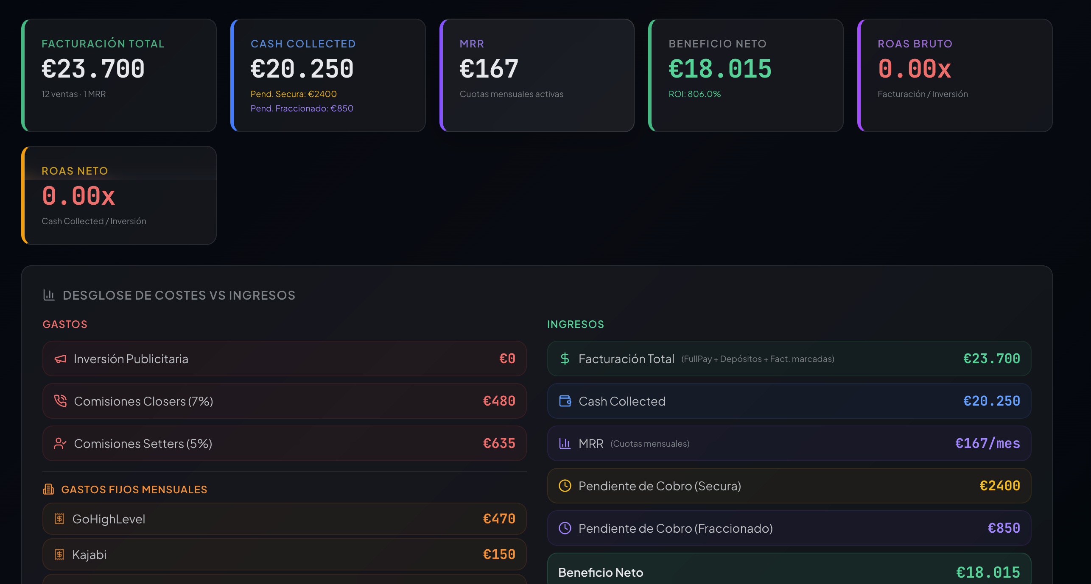1091x584 pixels.
Task: Click the €635 setters commission value
Action: (499, 443)
